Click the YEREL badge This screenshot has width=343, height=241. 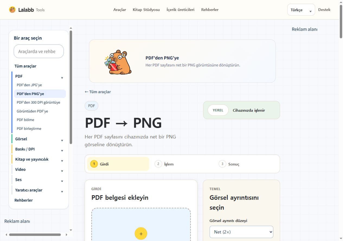[x=218, y=110]
